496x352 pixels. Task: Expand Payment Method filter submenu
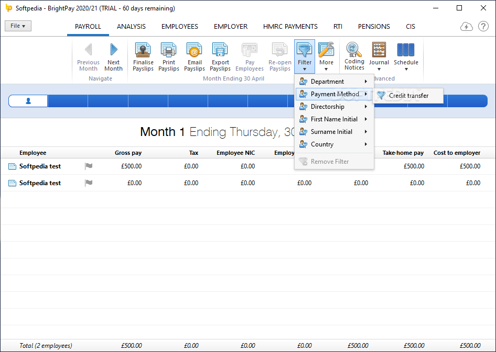(334, 94)
